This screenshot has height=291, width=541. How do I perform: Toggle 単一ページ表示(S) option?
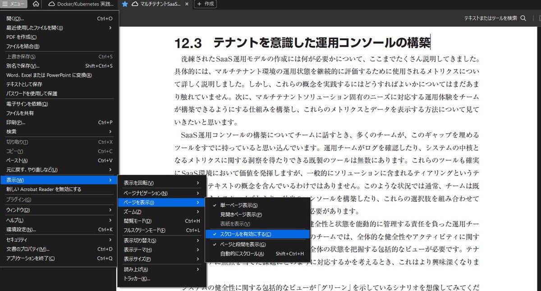point(258,205)
